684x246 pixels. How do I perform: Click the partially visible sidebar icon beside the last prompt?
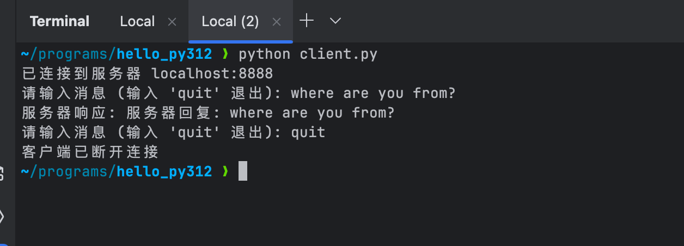point(2,174)
